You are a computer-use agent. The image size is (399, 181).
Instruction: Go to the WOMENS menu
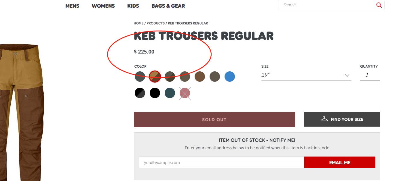tap(103, 6)
